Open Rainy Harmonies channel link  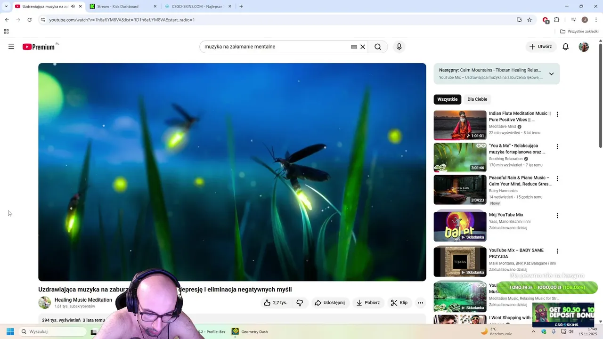(x=503, y=191)
